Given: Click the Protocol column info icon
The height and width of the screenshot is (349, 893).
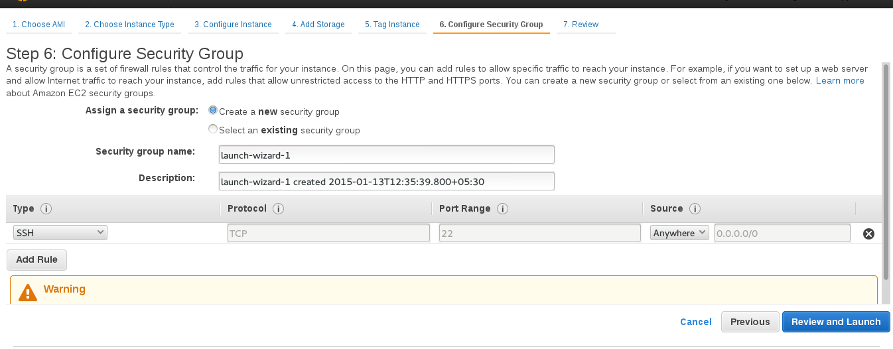Looking at the screenshot, I should pos(279,208).
